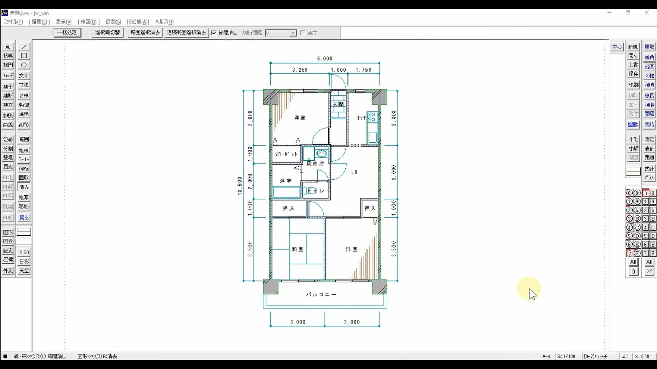657x369 pixels.
Task: Select the corner (コーナー) tool
Action: [24, 160]
